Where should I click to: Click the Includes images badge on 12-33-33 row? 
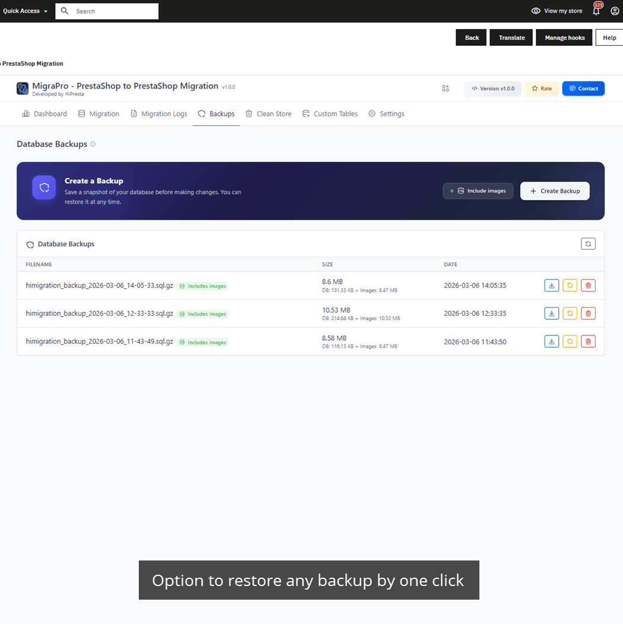click(x=203, y=314)
